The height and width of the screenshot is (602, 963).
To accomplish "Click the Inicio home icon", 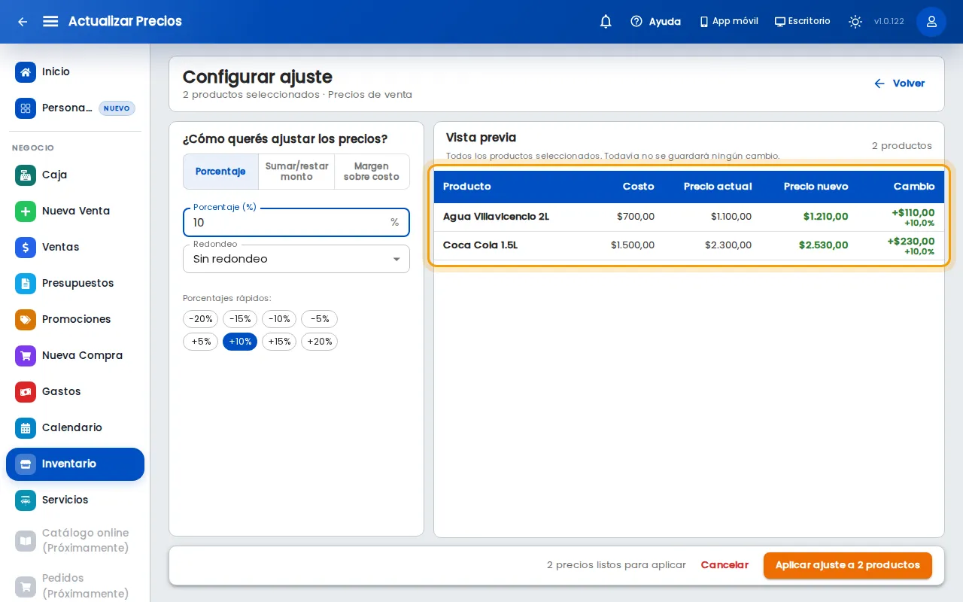I will point(26,72).
